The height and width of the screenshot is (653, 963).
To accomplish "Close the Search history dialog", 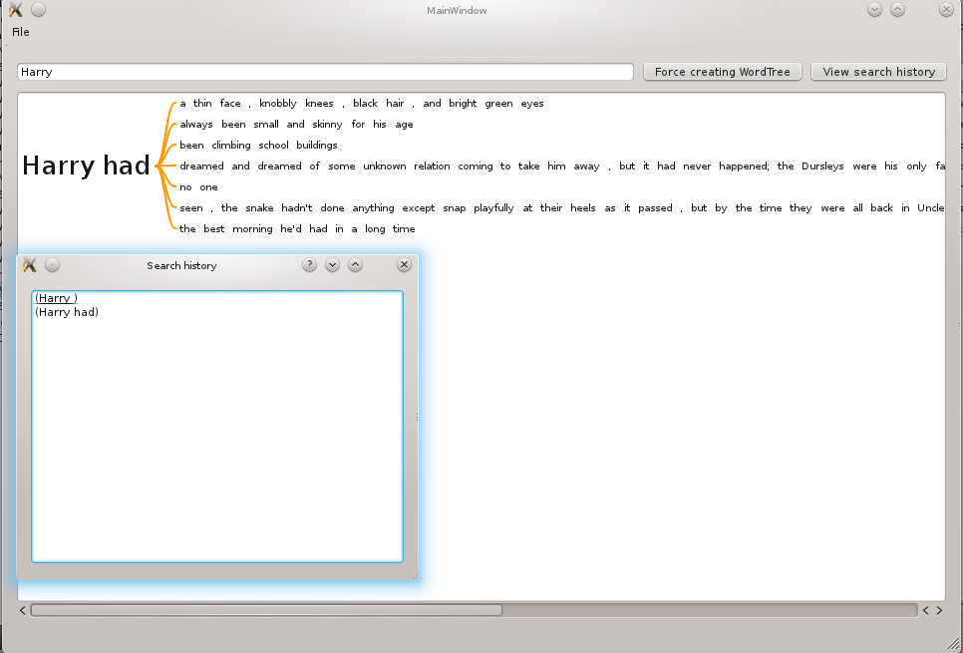I will [404, 265].
